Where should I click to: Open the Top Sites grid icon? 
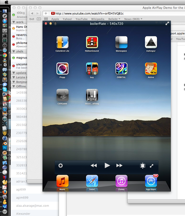[46, 19]
